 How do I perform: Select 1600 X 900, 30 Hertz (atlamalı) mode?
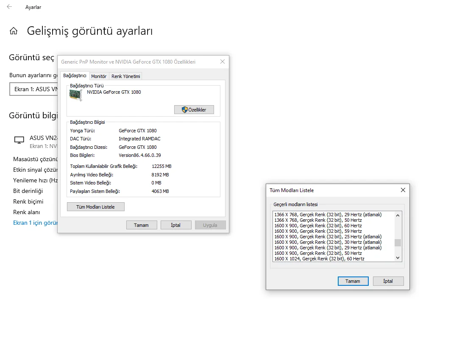tap(328, 242)
